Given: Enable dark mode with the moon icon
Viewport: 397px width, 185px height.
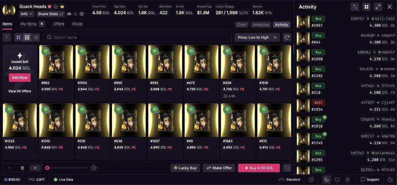Looking at the screenshot, I should 326,179.
